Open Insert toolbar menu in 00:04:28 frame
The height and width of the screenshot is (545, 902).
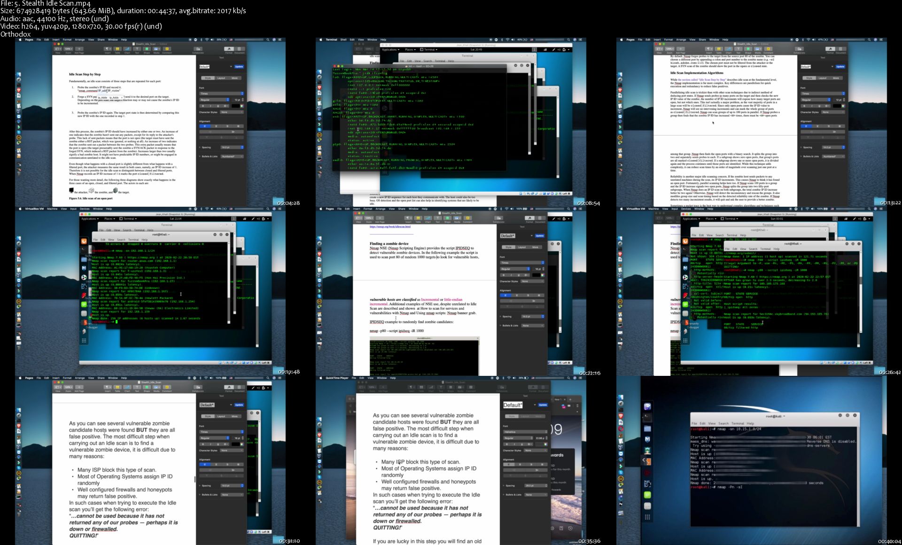click(x=108, y=49)
